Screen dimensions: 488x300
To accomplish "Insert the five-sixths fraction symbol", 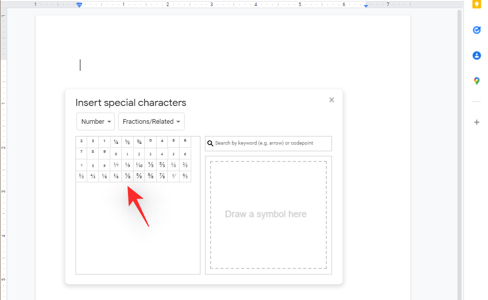I will point(116,176).
